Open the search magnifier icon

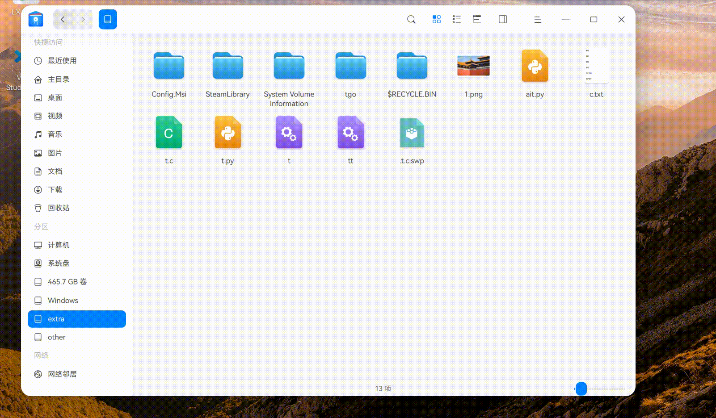411,19
